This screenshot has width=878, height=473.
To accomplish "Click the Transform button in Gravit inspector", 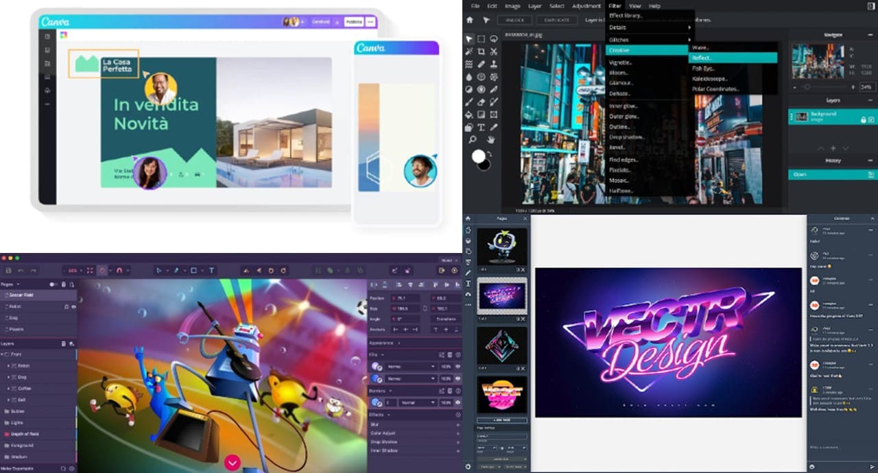I will (x=446, y=319).
